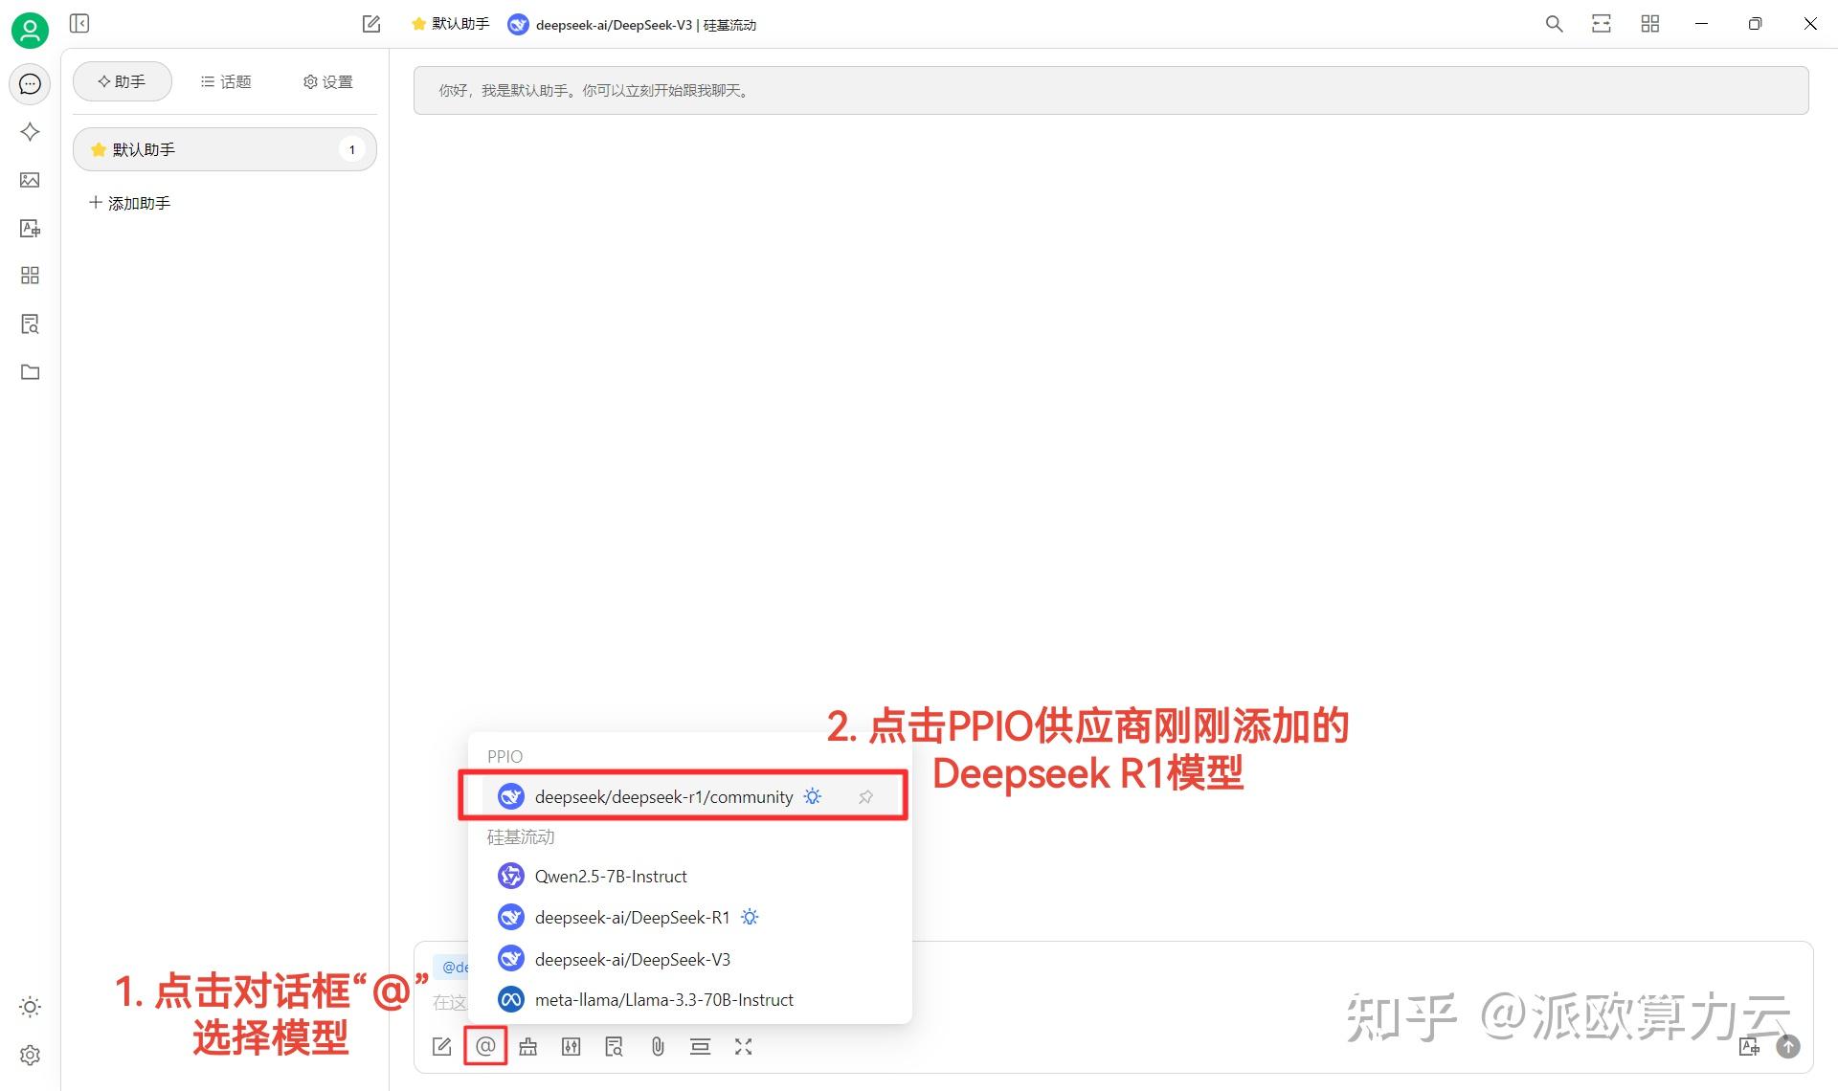Open the translation tool in left sidebar
This screenshot has width=1838, height=1091.
point(30,228)
